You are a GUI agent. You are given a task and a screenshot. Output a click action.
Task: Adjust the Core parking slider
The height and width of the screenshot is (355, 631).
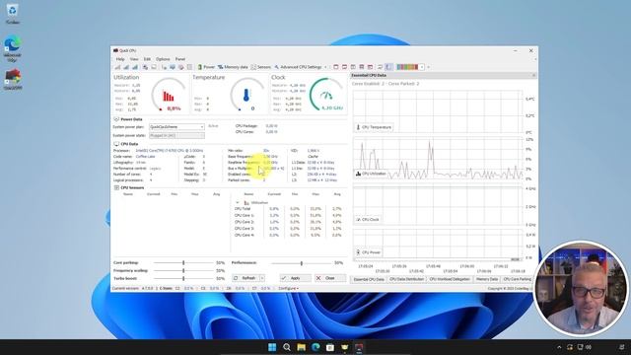tap(183, 263)
